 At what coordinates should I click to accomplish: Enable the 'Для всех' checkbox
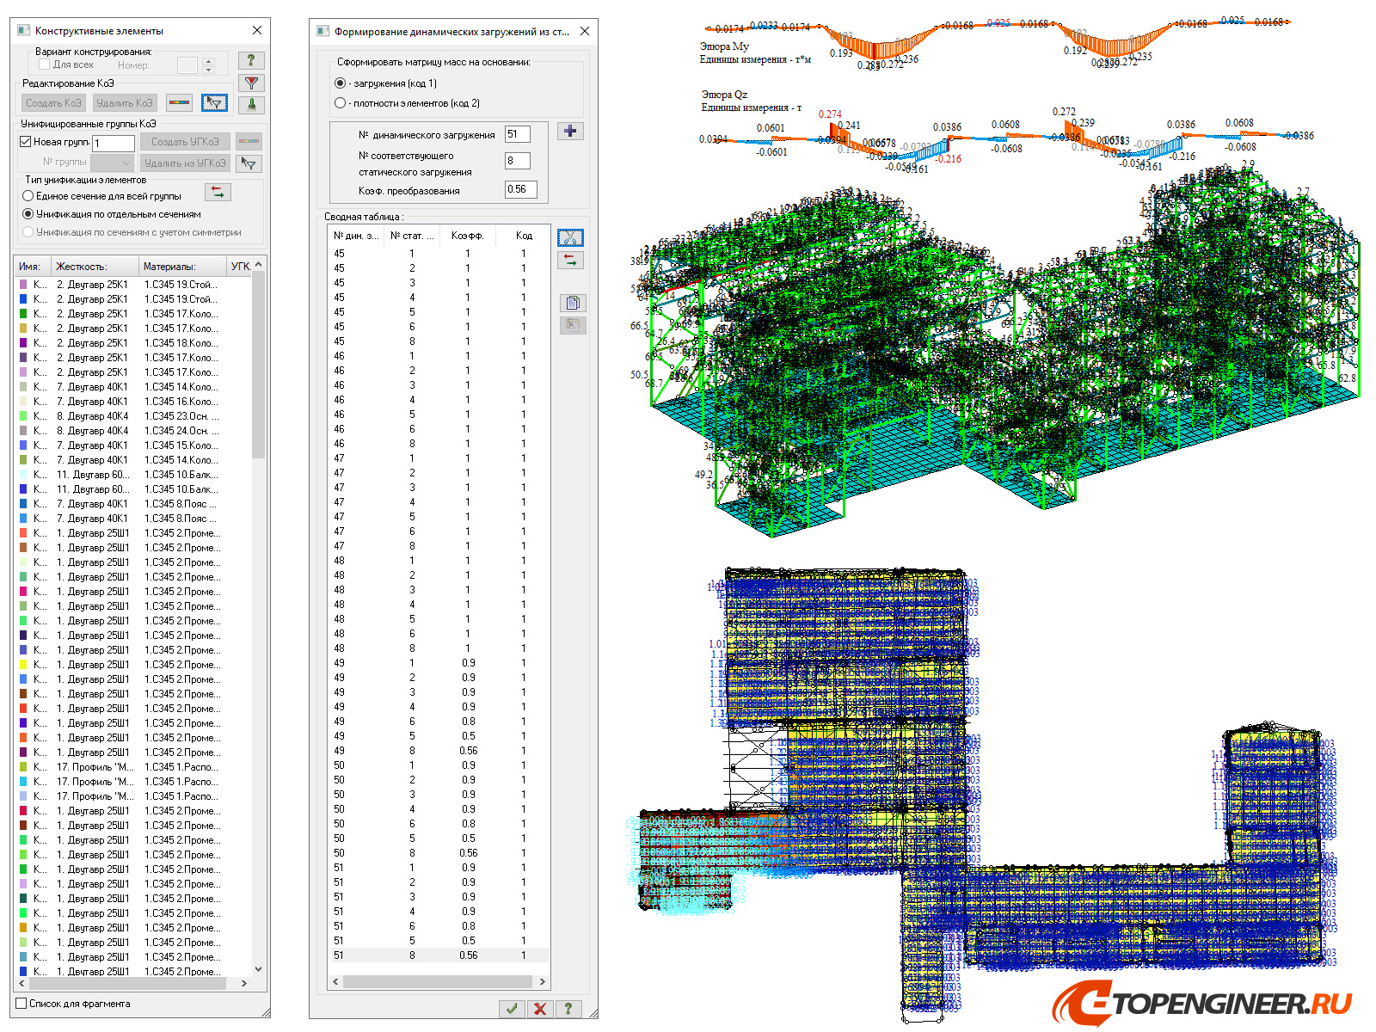45,64
